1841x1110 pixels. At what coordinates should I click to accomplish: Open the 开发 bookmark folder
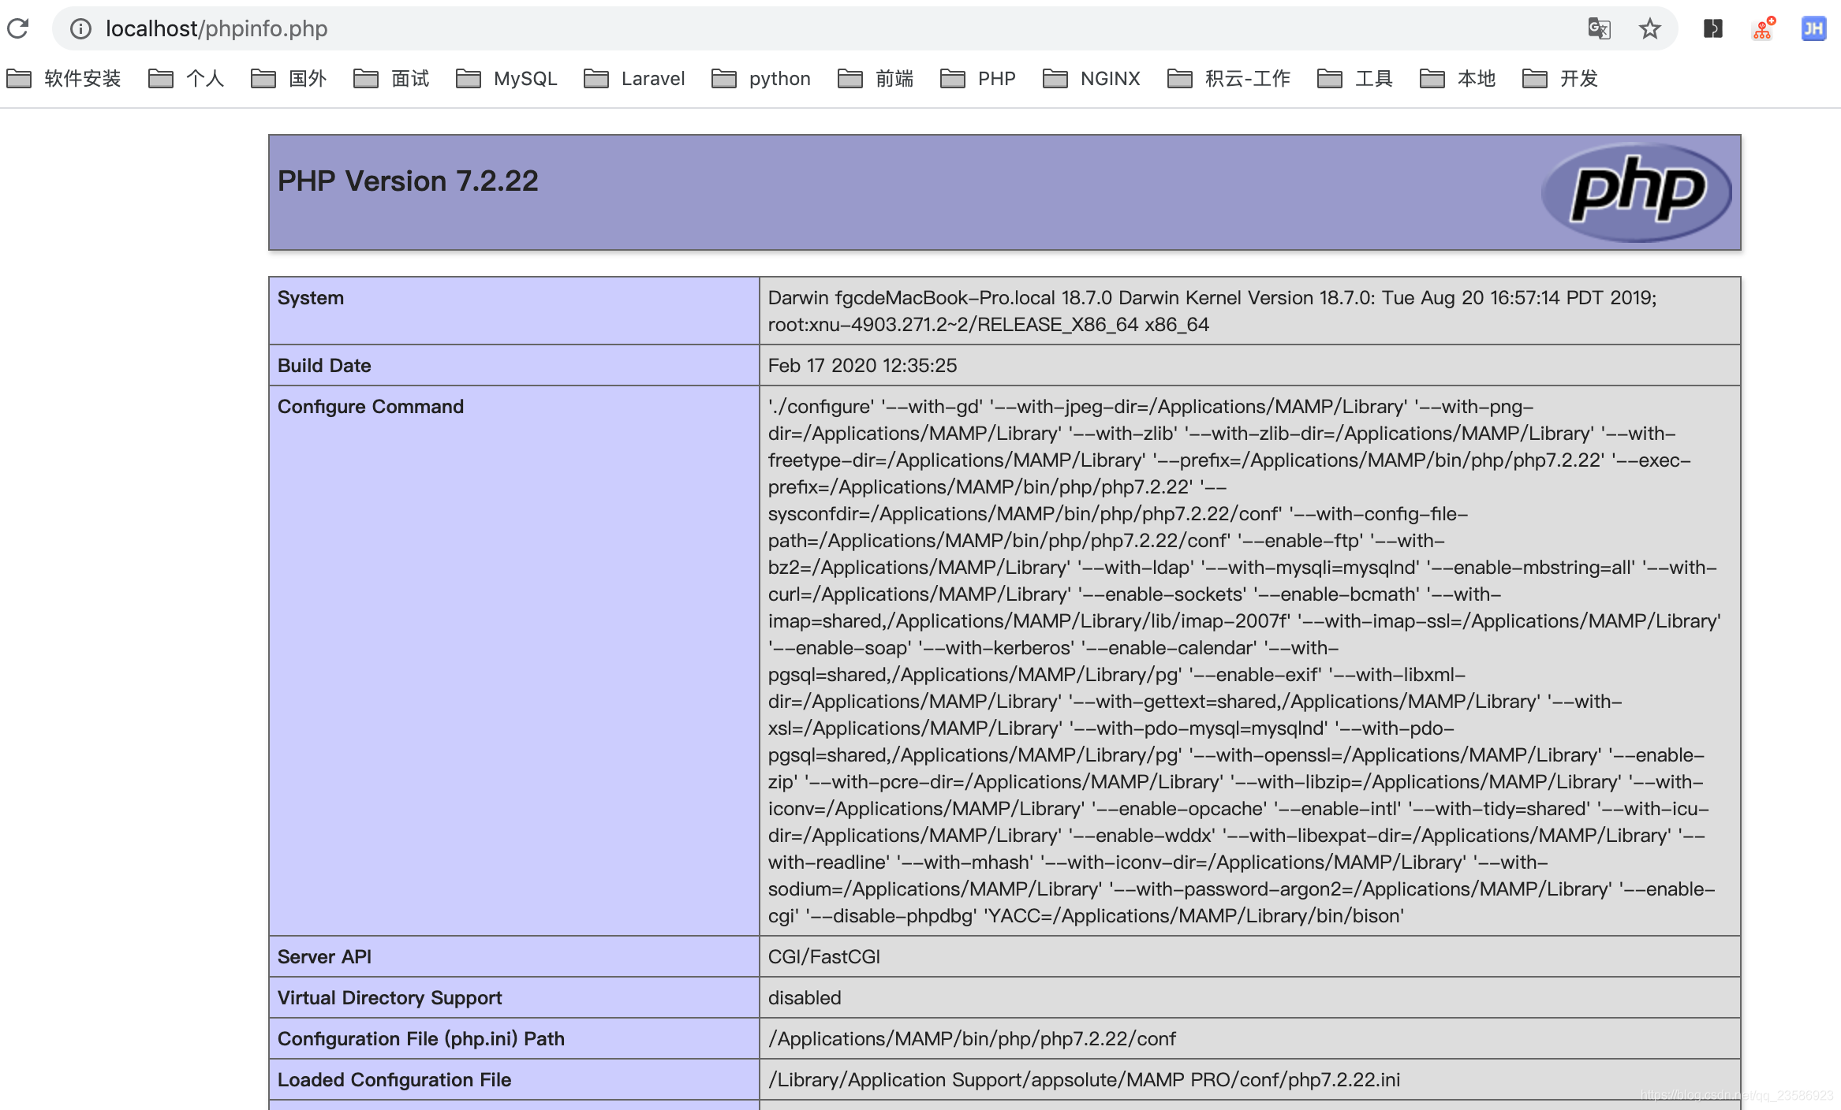pyautogui.click(x=1560, y=78)
